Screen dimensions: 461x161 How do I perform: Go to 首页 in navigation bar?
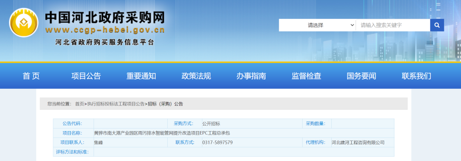coord(31,76)
